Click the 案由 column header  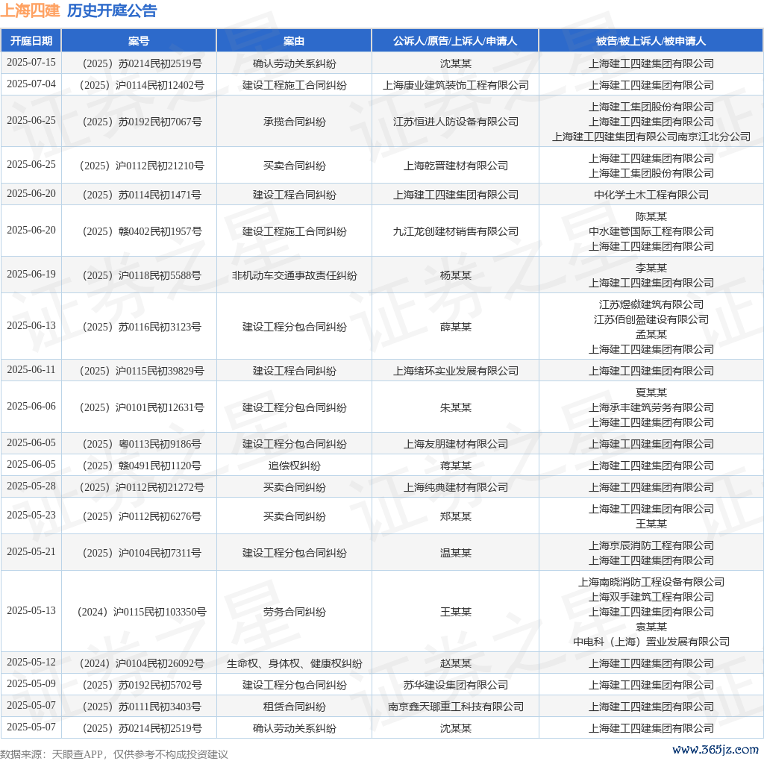294,41
